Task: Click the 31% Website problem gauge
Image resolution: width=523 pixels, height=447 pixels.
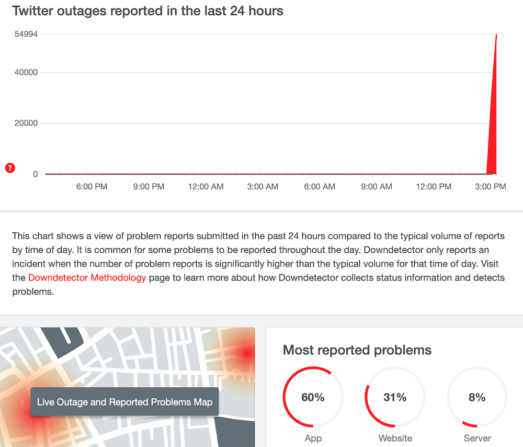Action: pos(395,397)
